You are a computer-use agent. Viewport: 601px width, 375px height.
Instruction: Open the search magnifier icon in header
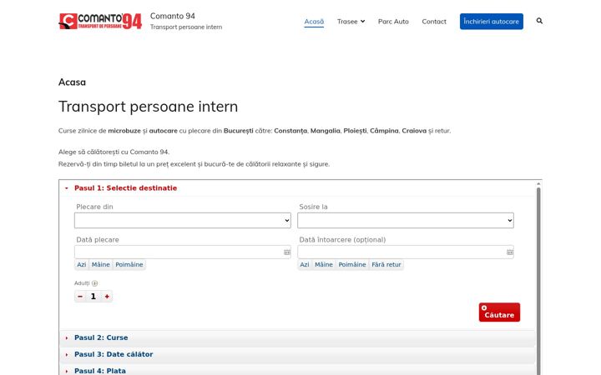(539, 21)
